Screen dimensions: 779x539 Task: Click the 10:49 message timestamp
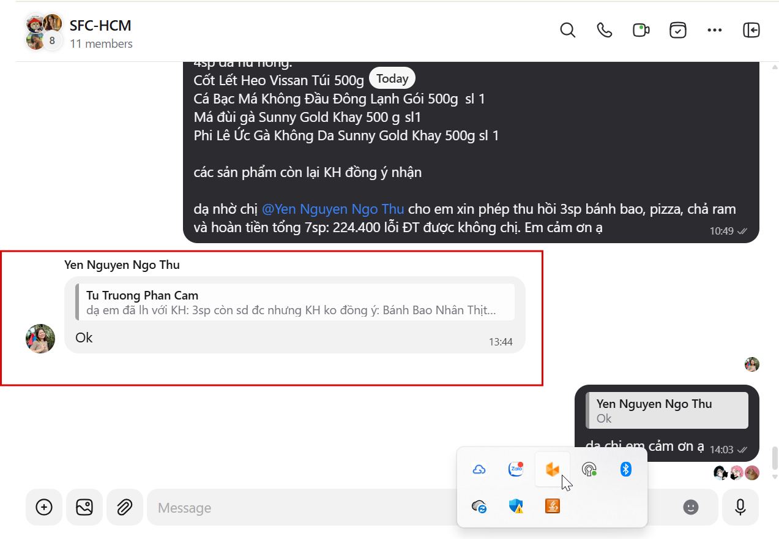click(720, 231)
